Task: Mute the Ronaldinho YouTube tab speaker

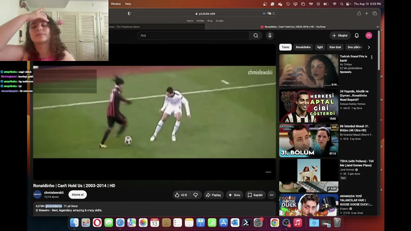Action: click(x=377, y=27)
